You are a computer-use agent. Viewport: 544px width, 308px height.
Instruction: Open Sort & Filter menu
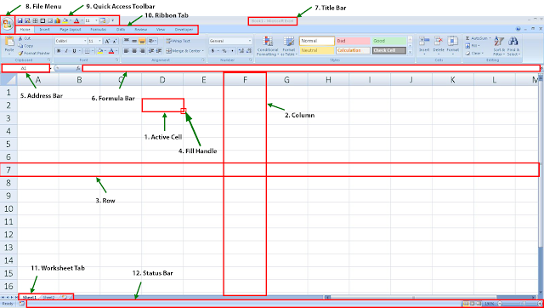point(499,46)
